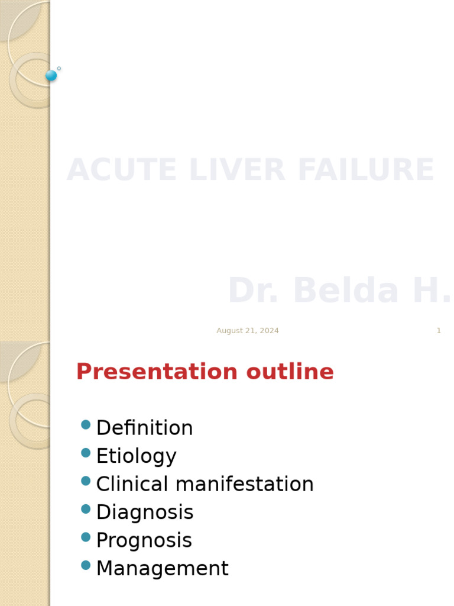Click the bullet dot beside Etiology
Viewport: 454px width, 606px height.
[x=86, y=453]
